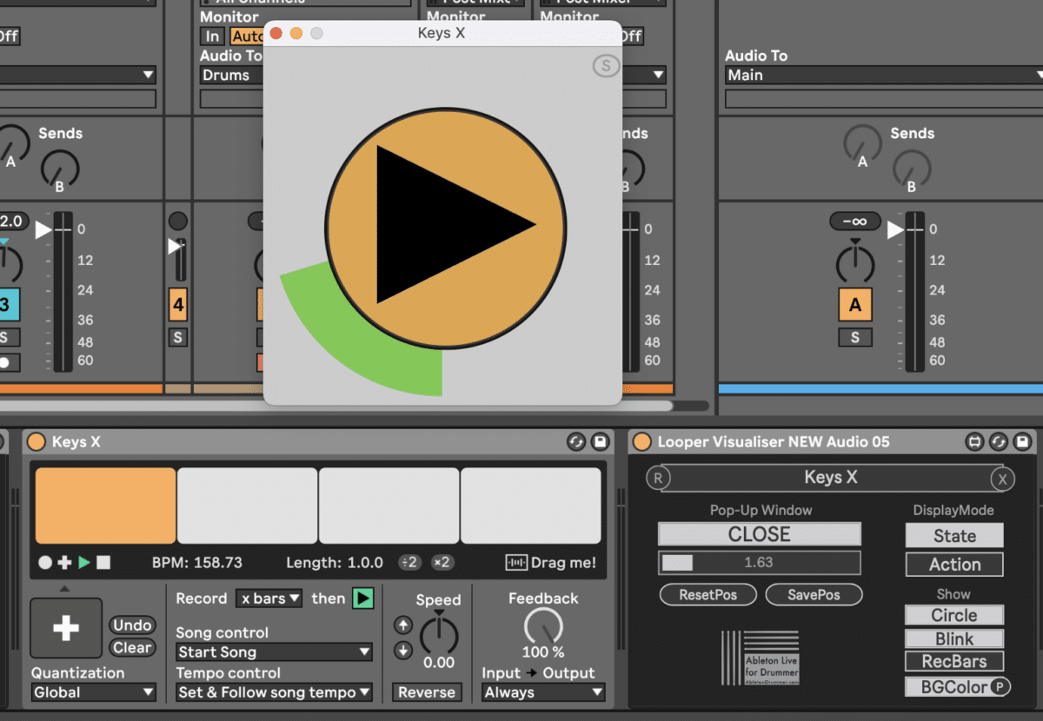Click the SavePos button
Viewport: 1043px width, 721px height.
[814, 594]
